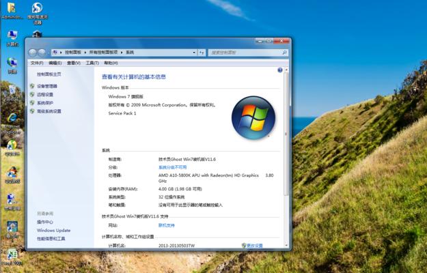
Task: Click 系统 breadcrumb segment
Action: click(x=130, y=52)
